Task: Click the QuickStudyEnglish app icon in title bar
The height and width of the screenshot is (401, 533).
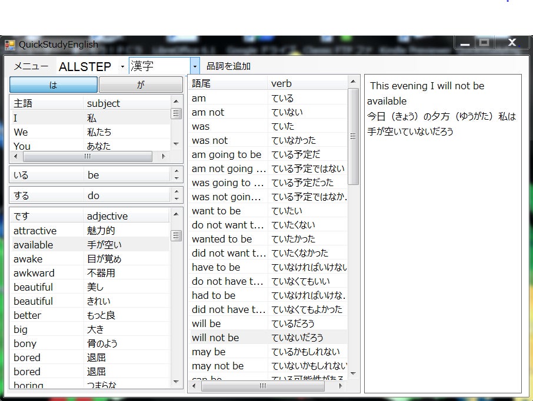Action: pyautogui.click(x=10, y=45)
